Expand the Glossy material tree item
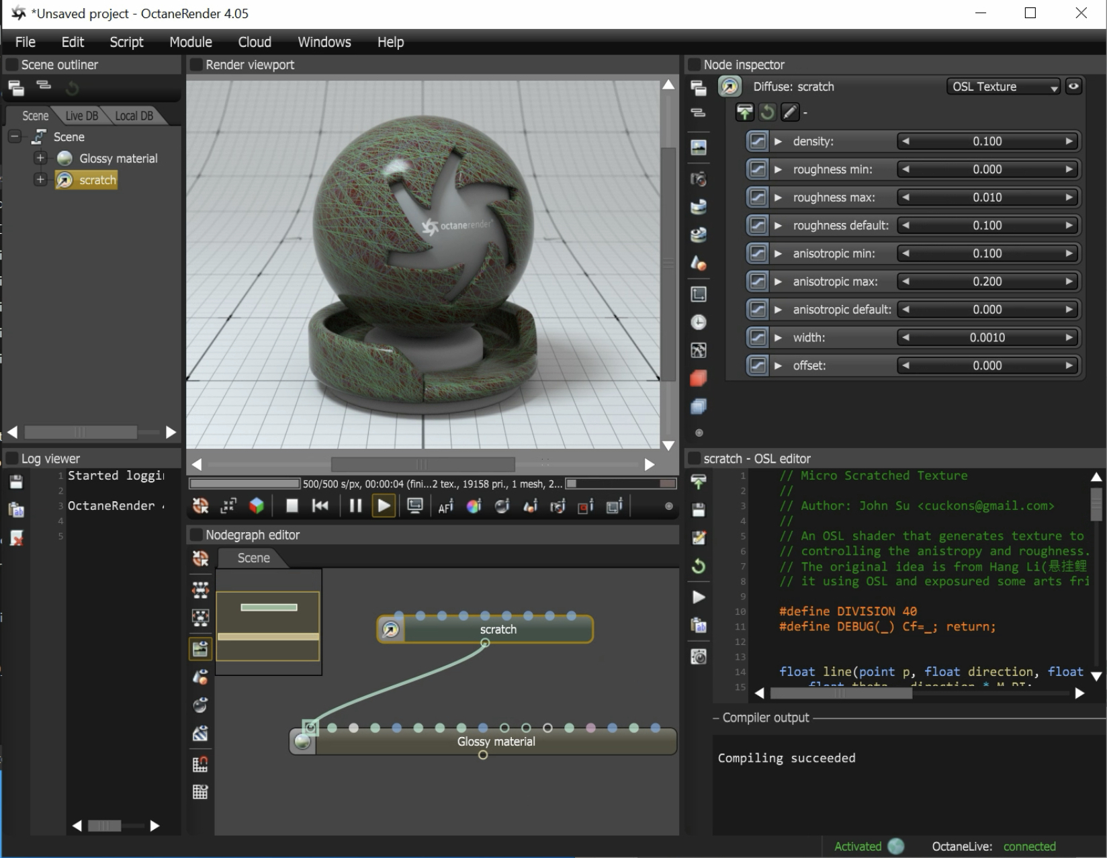The height and width of the screenshot is (858, 1107). [40, 158]
